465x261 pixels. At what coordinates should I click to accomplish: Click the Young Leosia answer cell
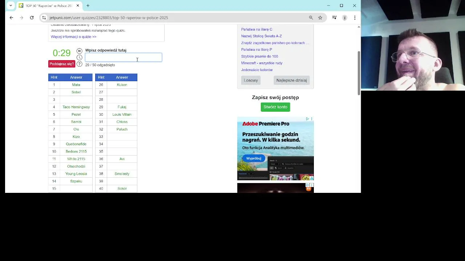pos(76,174)
